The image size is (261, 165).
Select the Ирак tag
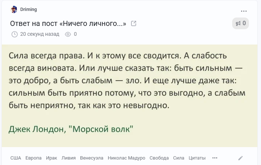tap(51, 158)
